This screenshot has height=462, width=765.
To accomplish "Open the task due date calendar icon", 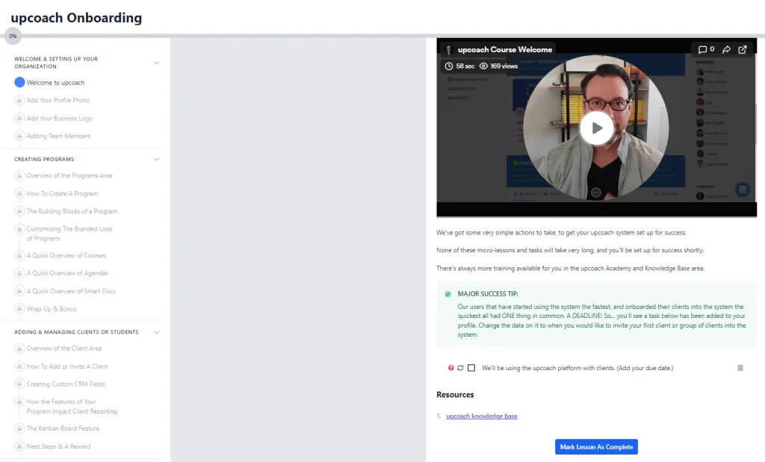I will point(740,368).
